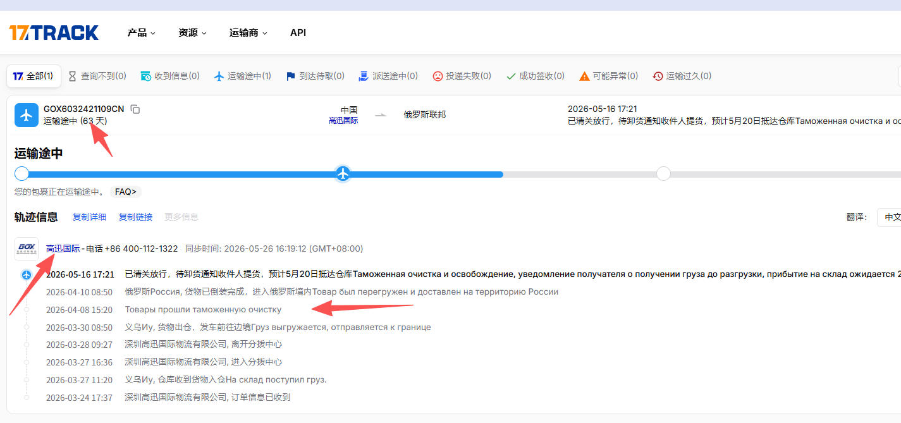
Task: Click the 俄罗斯联邦 destination text
Action: pyautogui.click(x=425, y=114)
